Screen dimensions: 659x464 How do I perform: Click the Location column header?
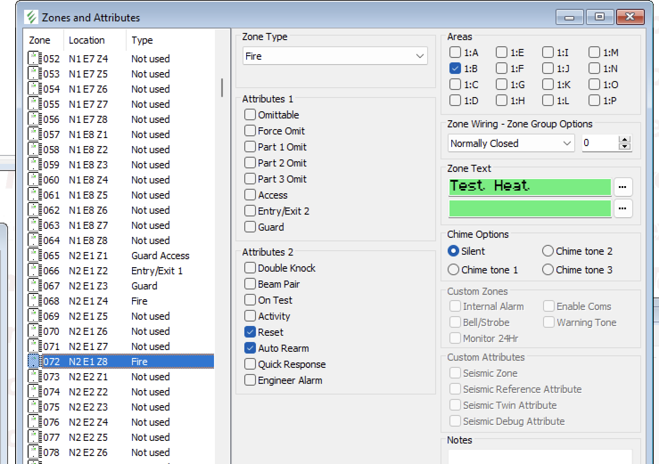pyautogui.click(x=86, y=40)
